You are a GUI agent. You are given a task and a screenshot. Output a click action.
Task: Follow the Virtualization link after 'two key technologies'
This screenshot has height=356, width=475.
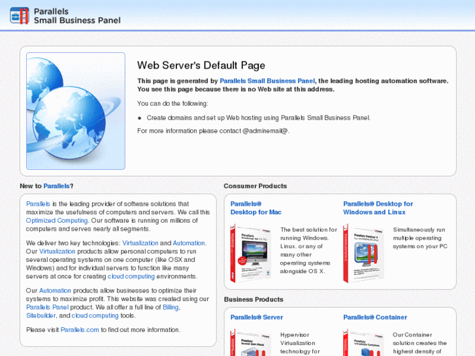click(140, 243)
